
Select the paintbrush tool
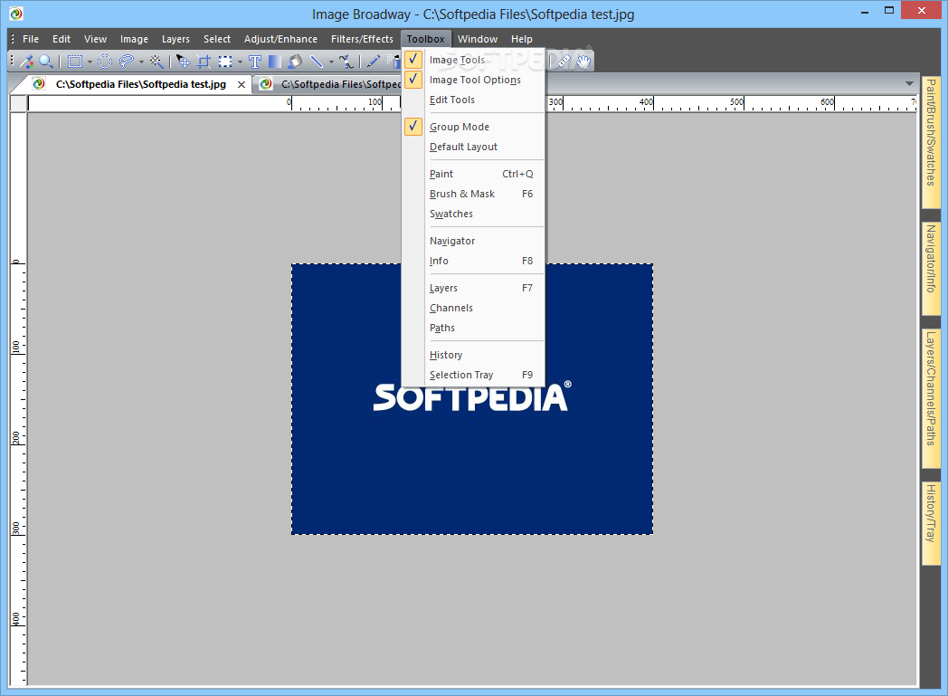(374, 61)
